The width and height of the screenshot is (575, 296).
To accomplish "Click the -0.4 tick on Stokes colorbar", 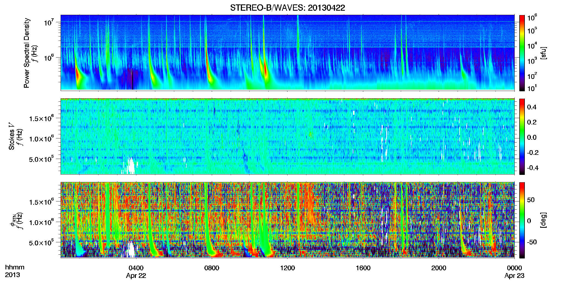I will click(x=533, y=168).
